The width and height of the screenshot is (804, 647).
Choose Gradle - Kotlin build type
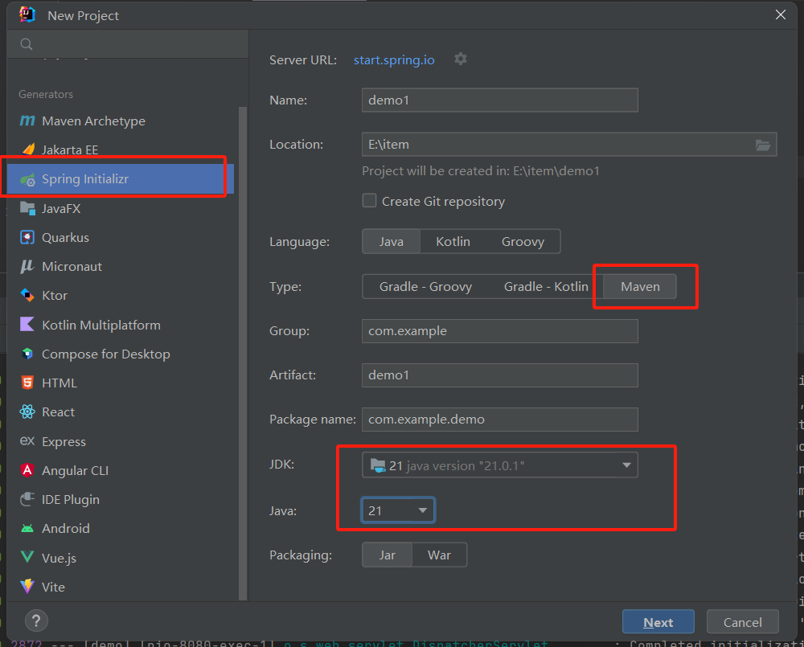pyautogui.click(x=546, y=287)
